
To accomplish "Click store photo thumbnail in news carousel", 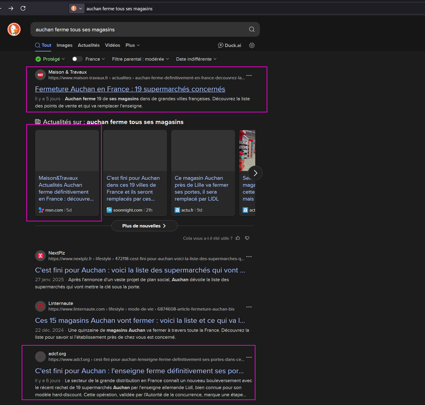I will (x=247, y=150).
